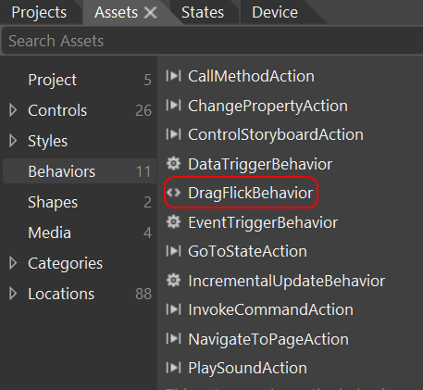The image size is (423, 390).
Task: Expand the Locations tree arrow
Action: pos(13,294)
